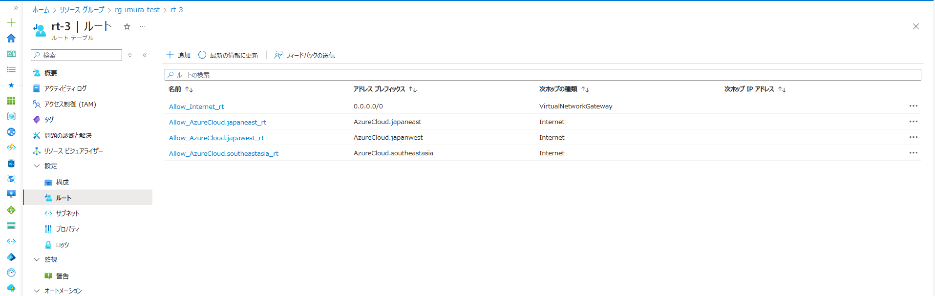Open App Services globe icon in left rail

tap(11, 132)
